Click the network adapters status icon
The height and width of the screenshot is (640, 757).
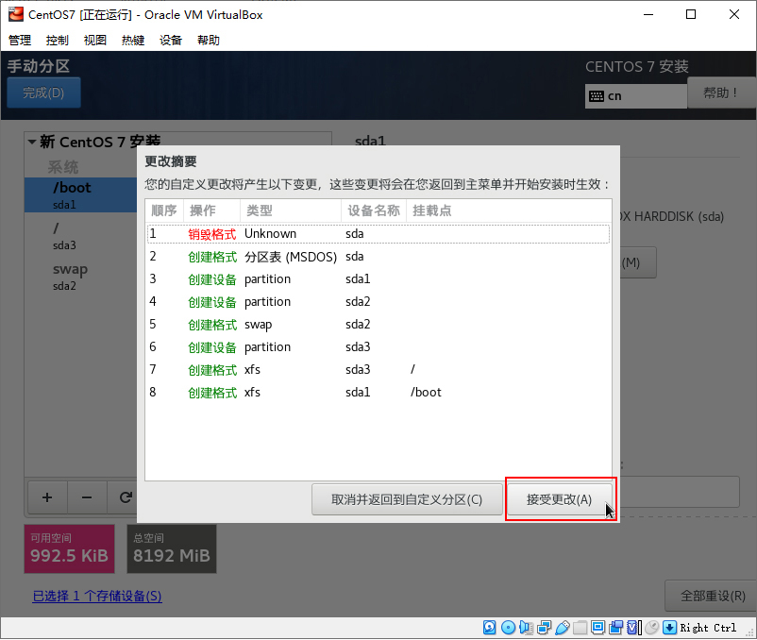coord(544,627)
